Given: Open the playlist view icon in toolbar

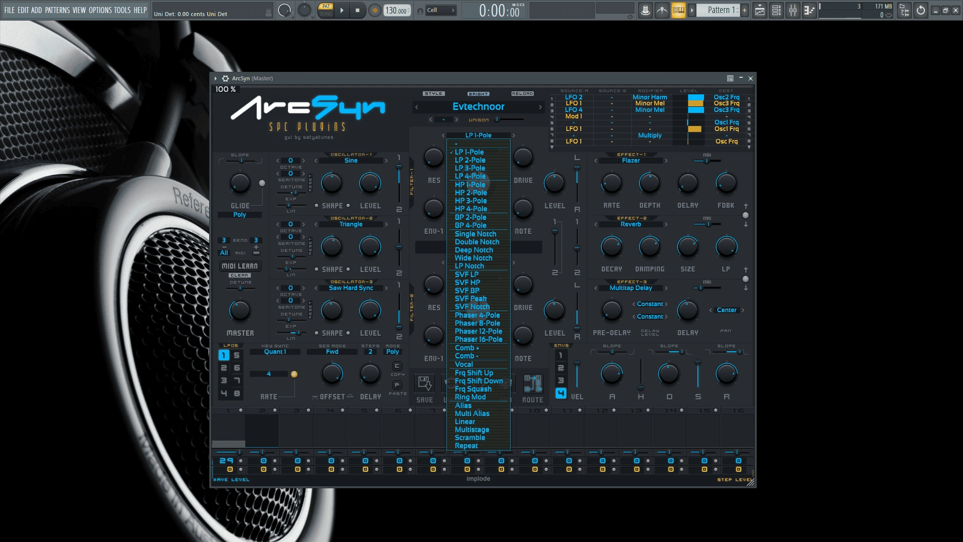Looking at the screenshot, I should point(760,10).
